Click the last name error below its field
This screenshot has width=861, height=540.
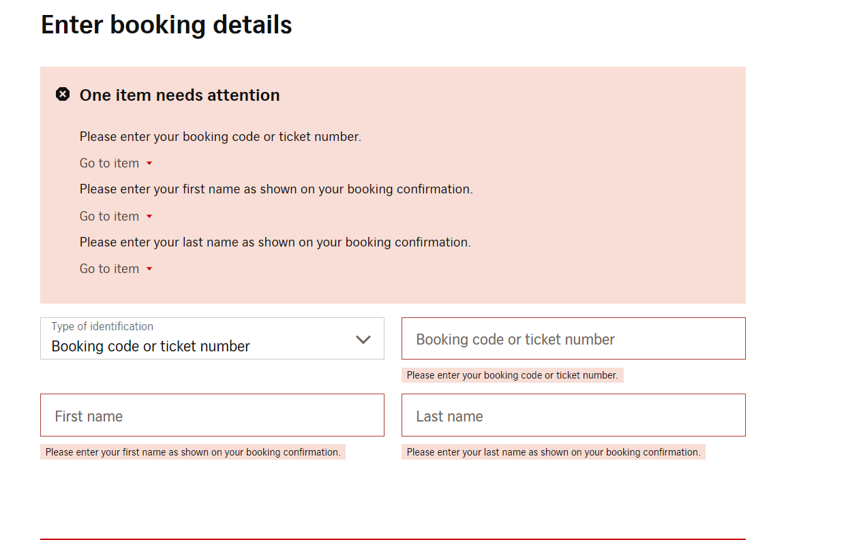point(553,452)
